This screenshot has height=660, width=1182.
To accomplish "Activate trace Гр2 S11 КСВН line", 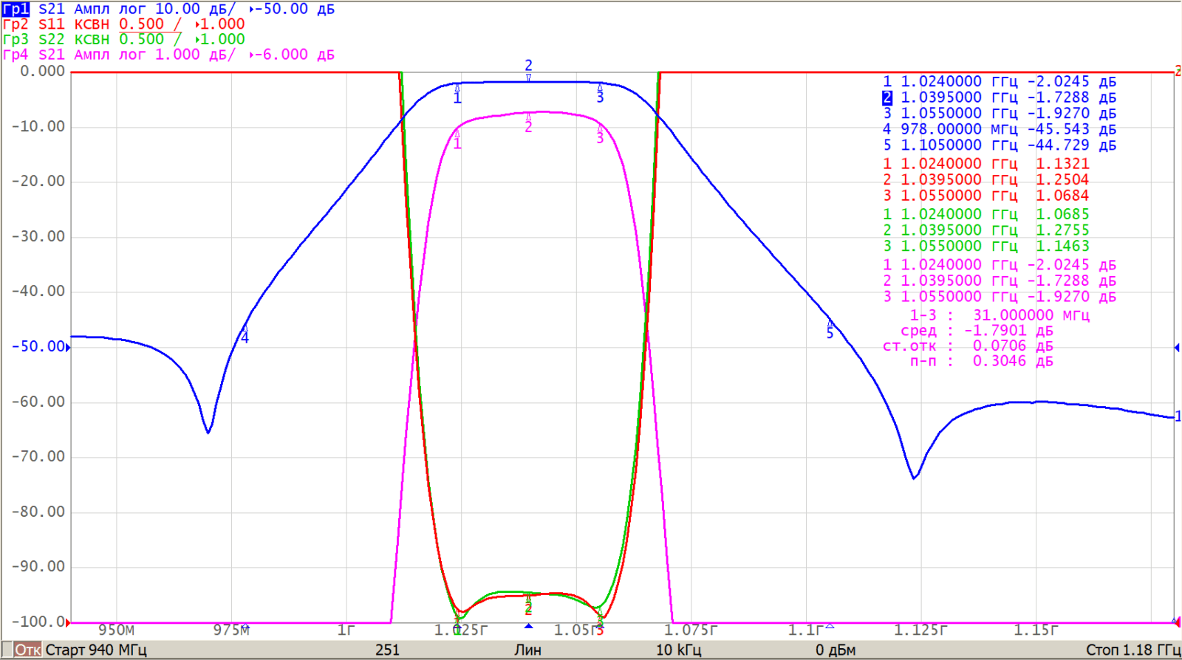I will point(123,24).
